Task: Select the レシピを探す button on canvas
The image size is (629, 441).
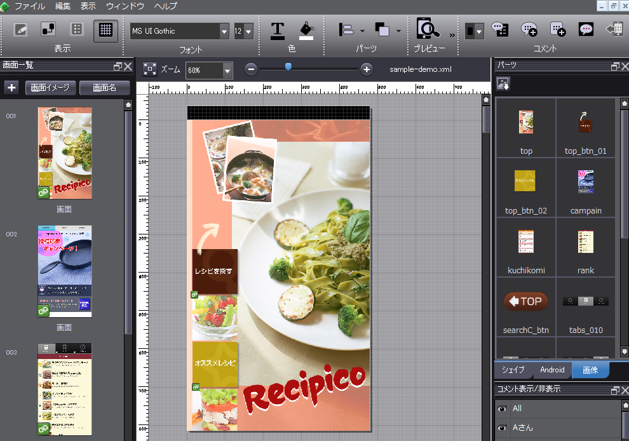Action: tap(215, 272)
